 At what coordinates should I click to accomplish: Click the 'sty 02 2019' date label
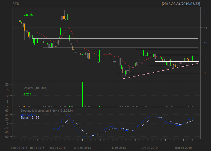tap(150, 148)
